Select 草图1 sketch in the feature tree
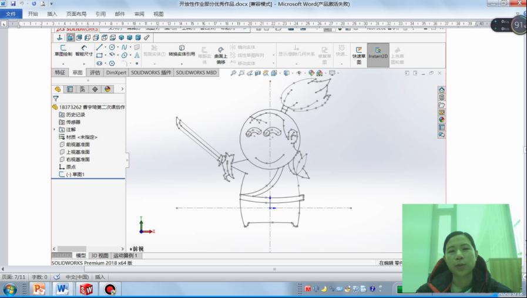 [75, 174]
